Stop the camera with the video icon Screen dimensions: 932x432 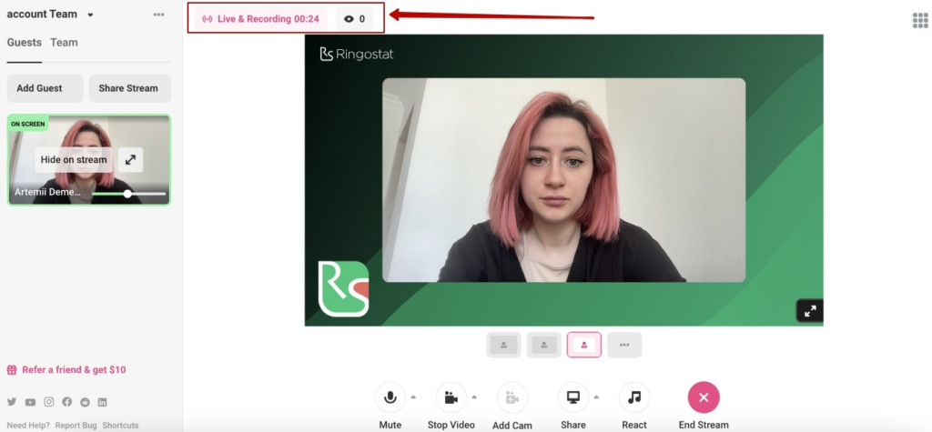click(451, 397)
